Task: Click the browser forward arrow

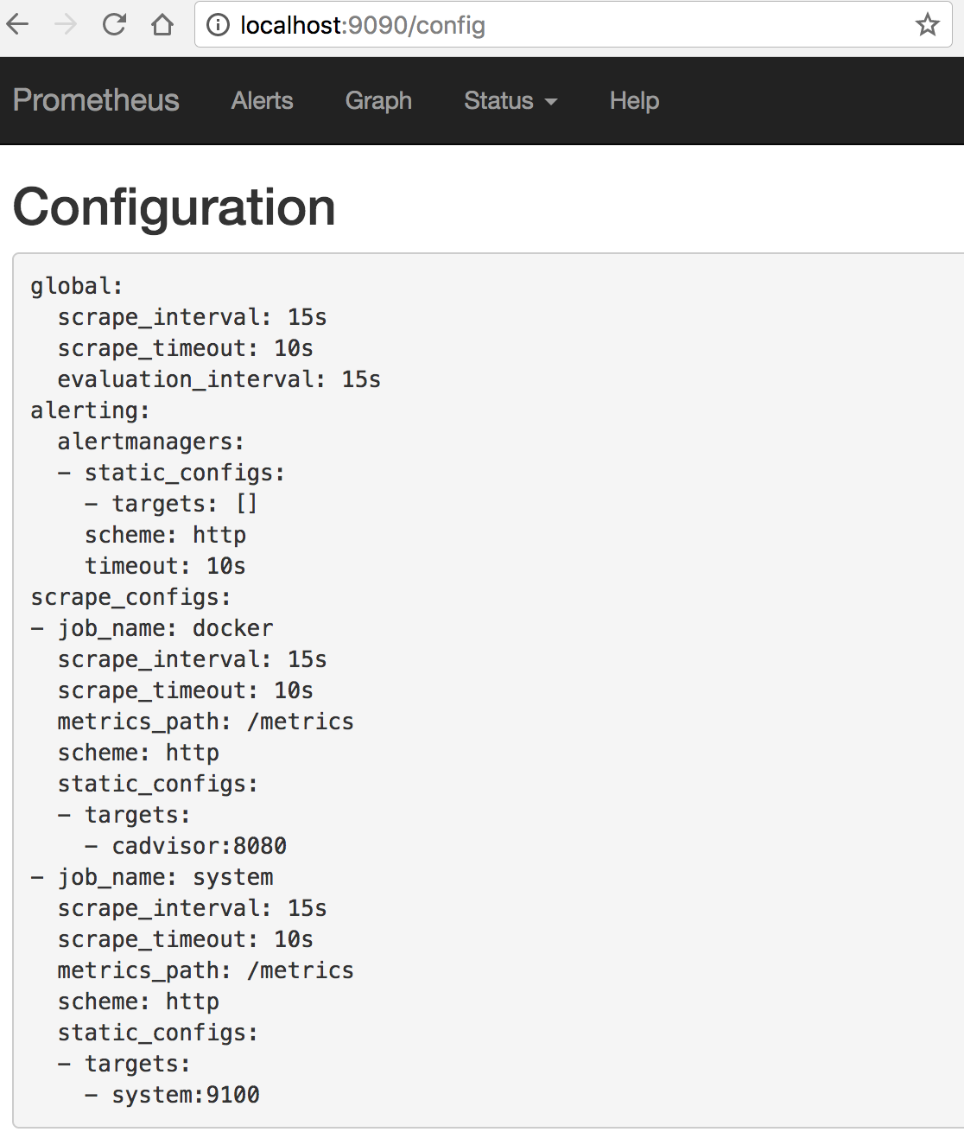Action: (x=66, y=24)
